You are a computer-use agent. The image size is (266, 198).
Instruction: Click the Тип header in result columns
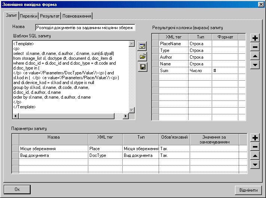click(200, 37)
